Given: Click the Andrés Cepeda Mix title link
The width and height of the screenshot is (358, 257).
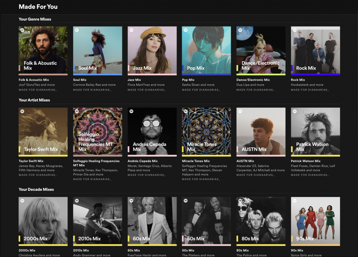Looking at the screenshot, I should (x=143, y=161).
